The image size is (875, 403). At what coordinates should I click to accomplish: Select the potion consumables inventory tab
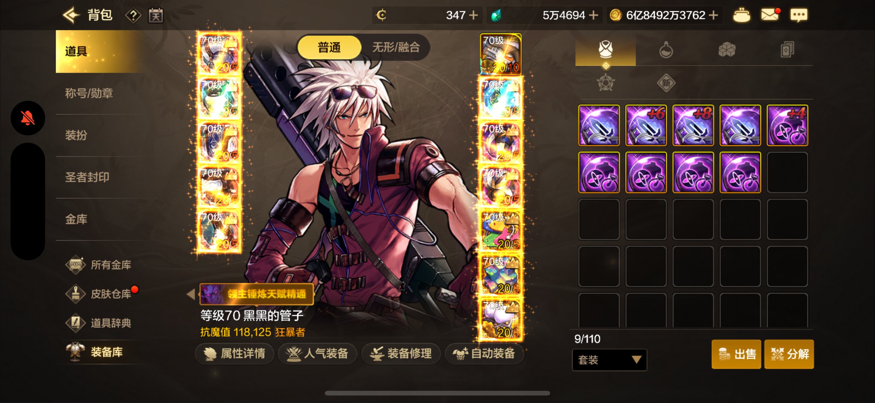pyautogui.click(x=666, y=50)
